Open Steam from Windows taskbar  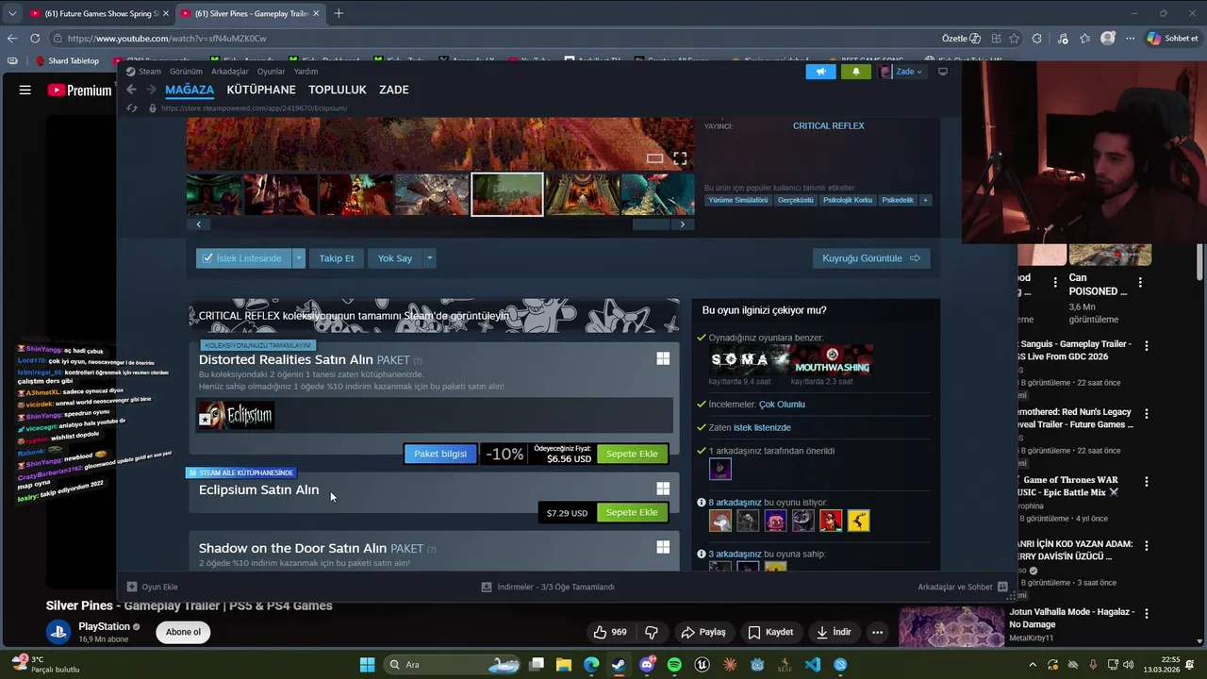pos(619,665)
